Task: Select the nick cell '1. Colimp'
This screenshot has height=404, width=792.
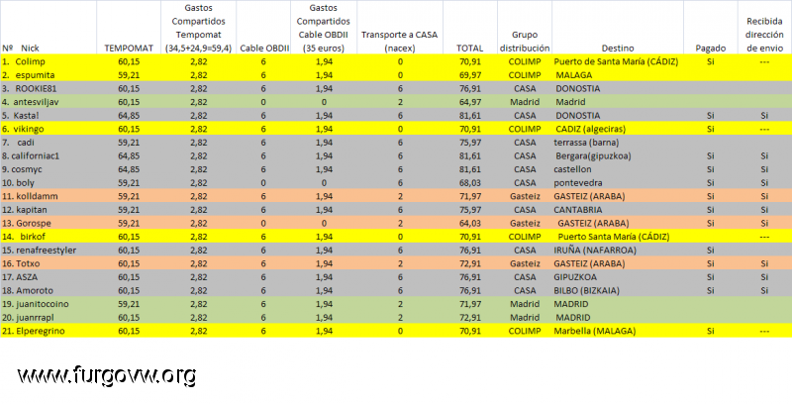Action: click(x=24, y=61)
